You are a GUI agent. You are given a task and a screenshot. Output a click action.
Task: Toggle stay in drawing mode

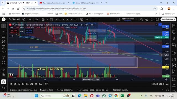tap(4, 87)
